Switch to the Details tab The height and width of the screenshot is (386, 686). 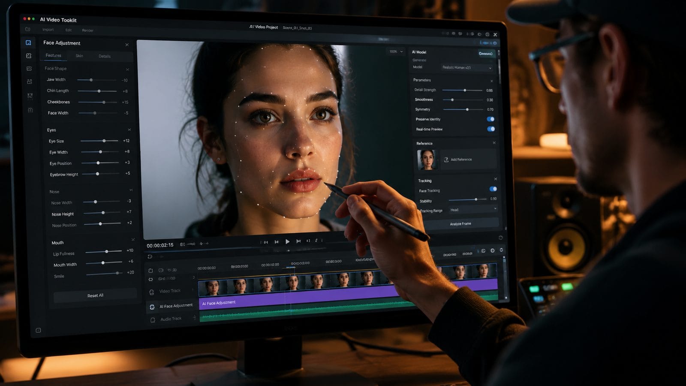105,56
